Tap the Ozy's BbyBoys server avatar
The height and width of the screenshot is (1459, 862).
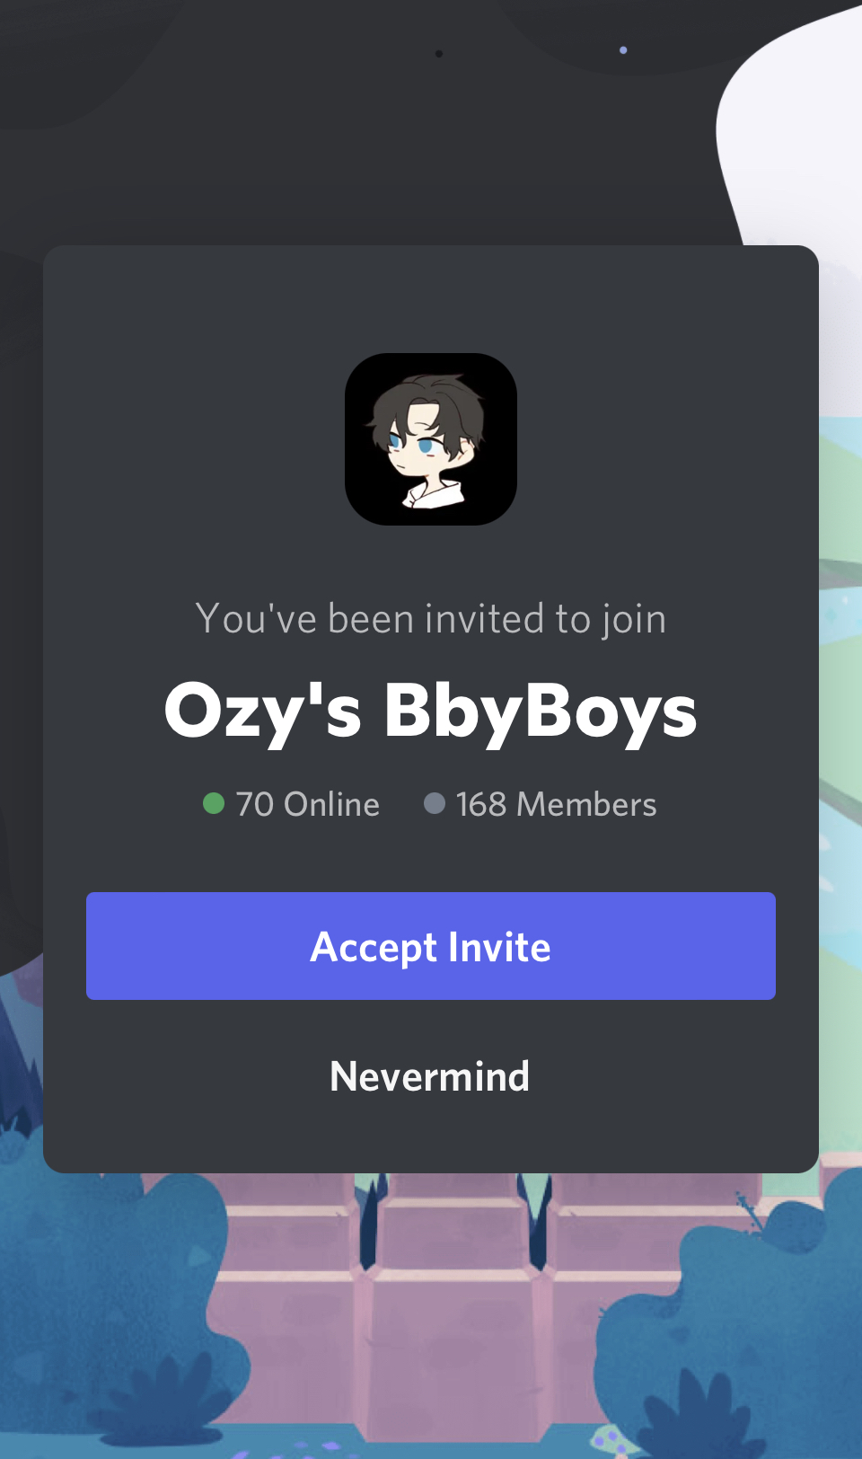click(x=431, y=439)
